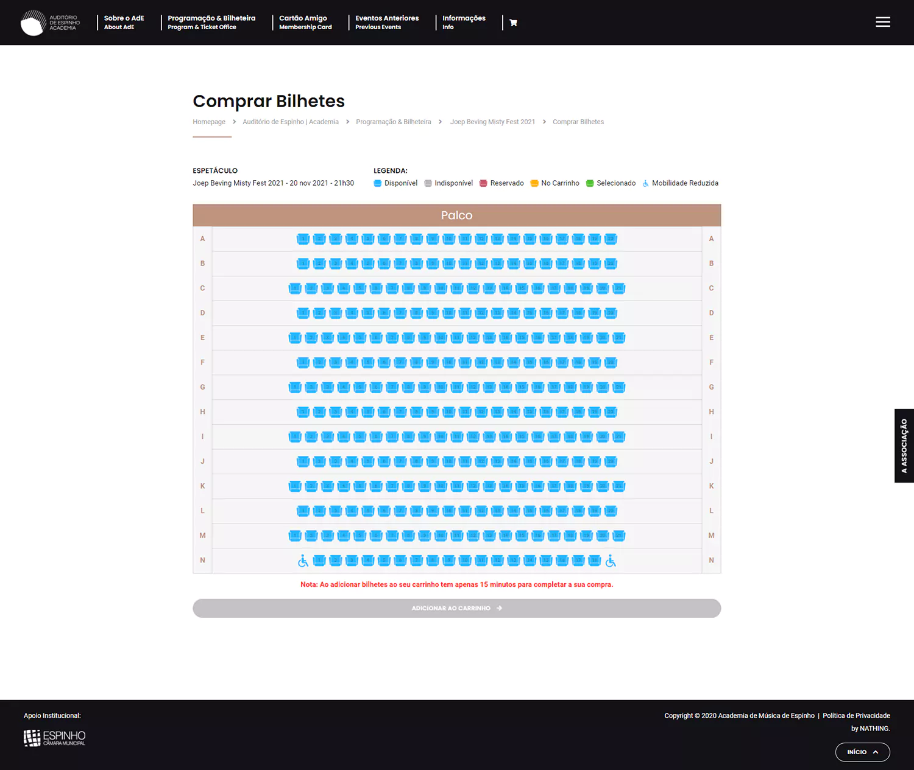The image size is (914, 770).
Task: Select the wheelchair accessible seat left of row N
Action: tap(303, 560)
